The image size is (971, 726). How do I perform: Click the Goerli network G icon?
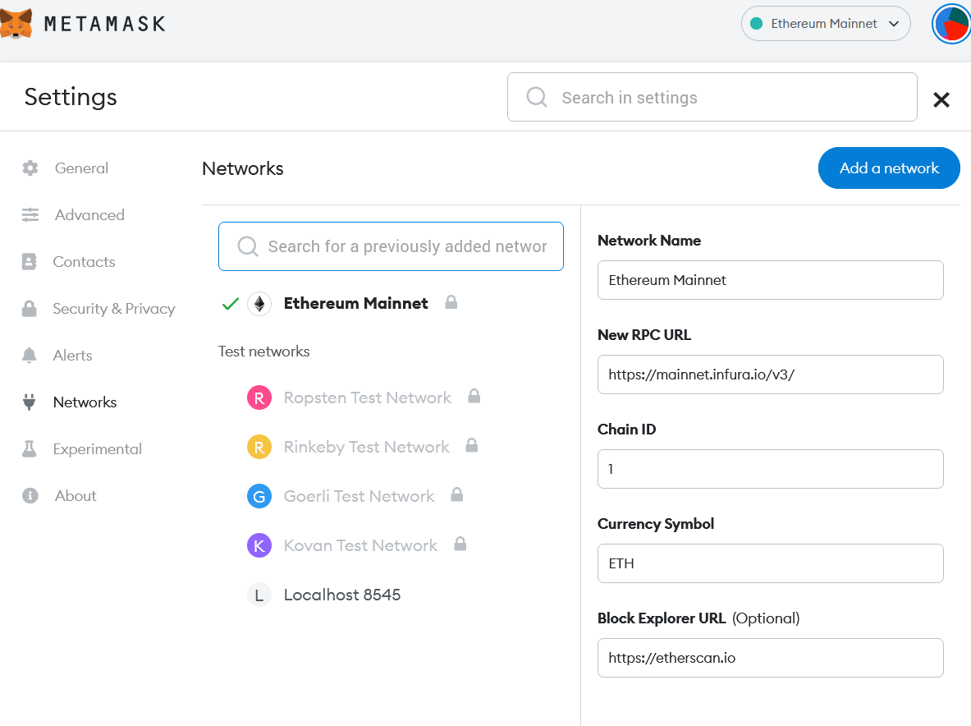259,497
